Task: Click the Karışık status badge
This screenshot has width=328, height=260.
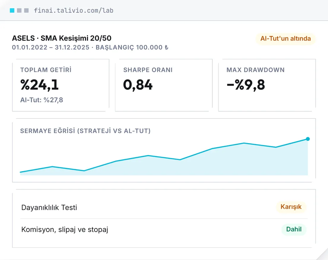Action: [291, 207]
